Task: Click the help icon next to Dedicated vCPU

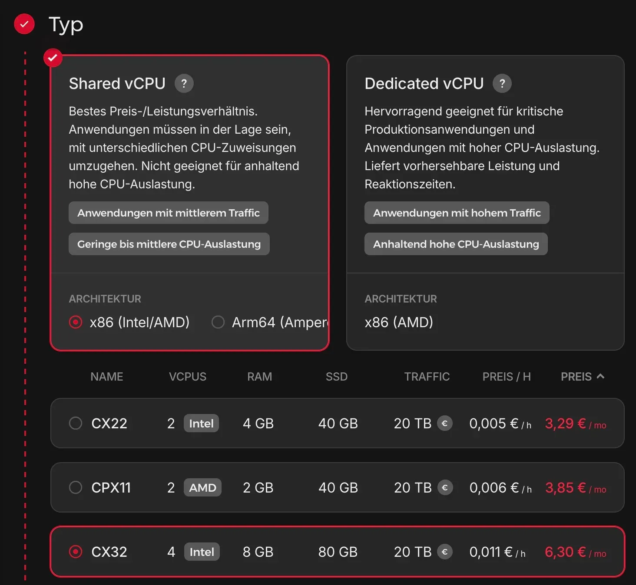Action: 502,83
